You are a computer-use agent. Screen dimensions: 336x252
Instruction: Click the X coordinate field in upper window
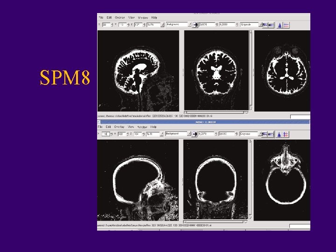(106, 25)
